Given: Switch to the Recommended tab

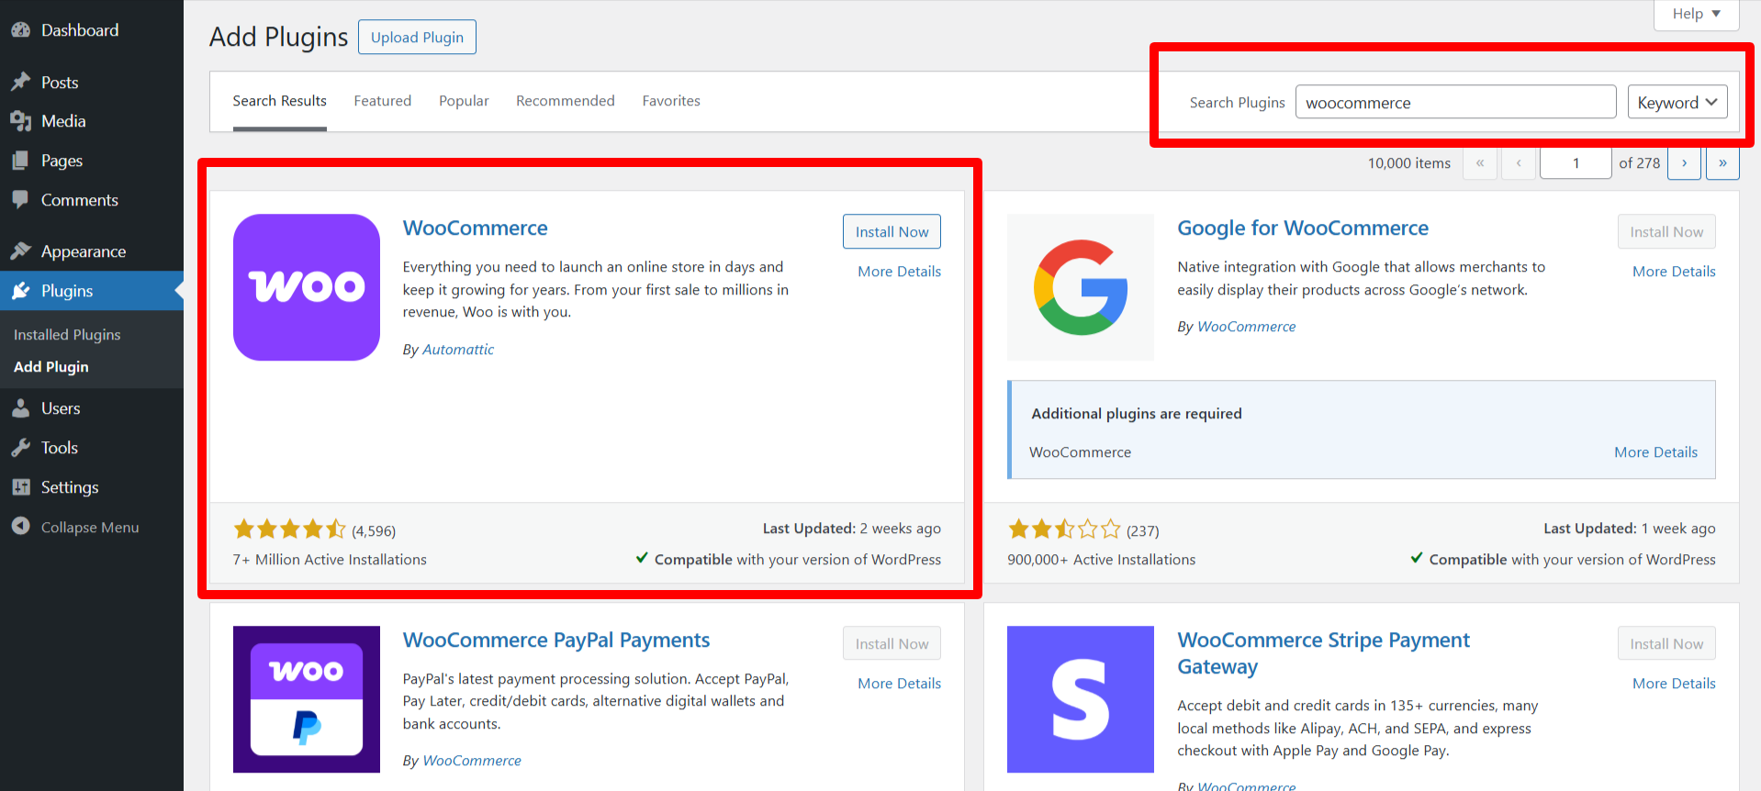Looking at the screenshot, I should click(566, 101).
